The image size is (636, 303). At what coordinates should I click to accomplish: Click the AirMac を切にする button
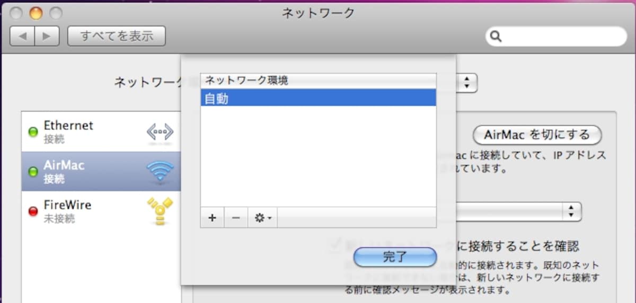point(537,135)
